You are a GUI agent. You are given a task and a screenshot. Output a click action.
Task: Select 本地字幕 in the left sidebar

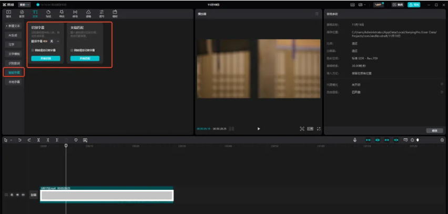click(14, 81)
